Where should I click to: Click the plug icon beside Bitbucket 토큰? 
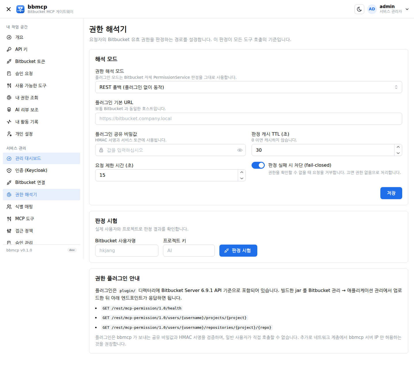9,62
